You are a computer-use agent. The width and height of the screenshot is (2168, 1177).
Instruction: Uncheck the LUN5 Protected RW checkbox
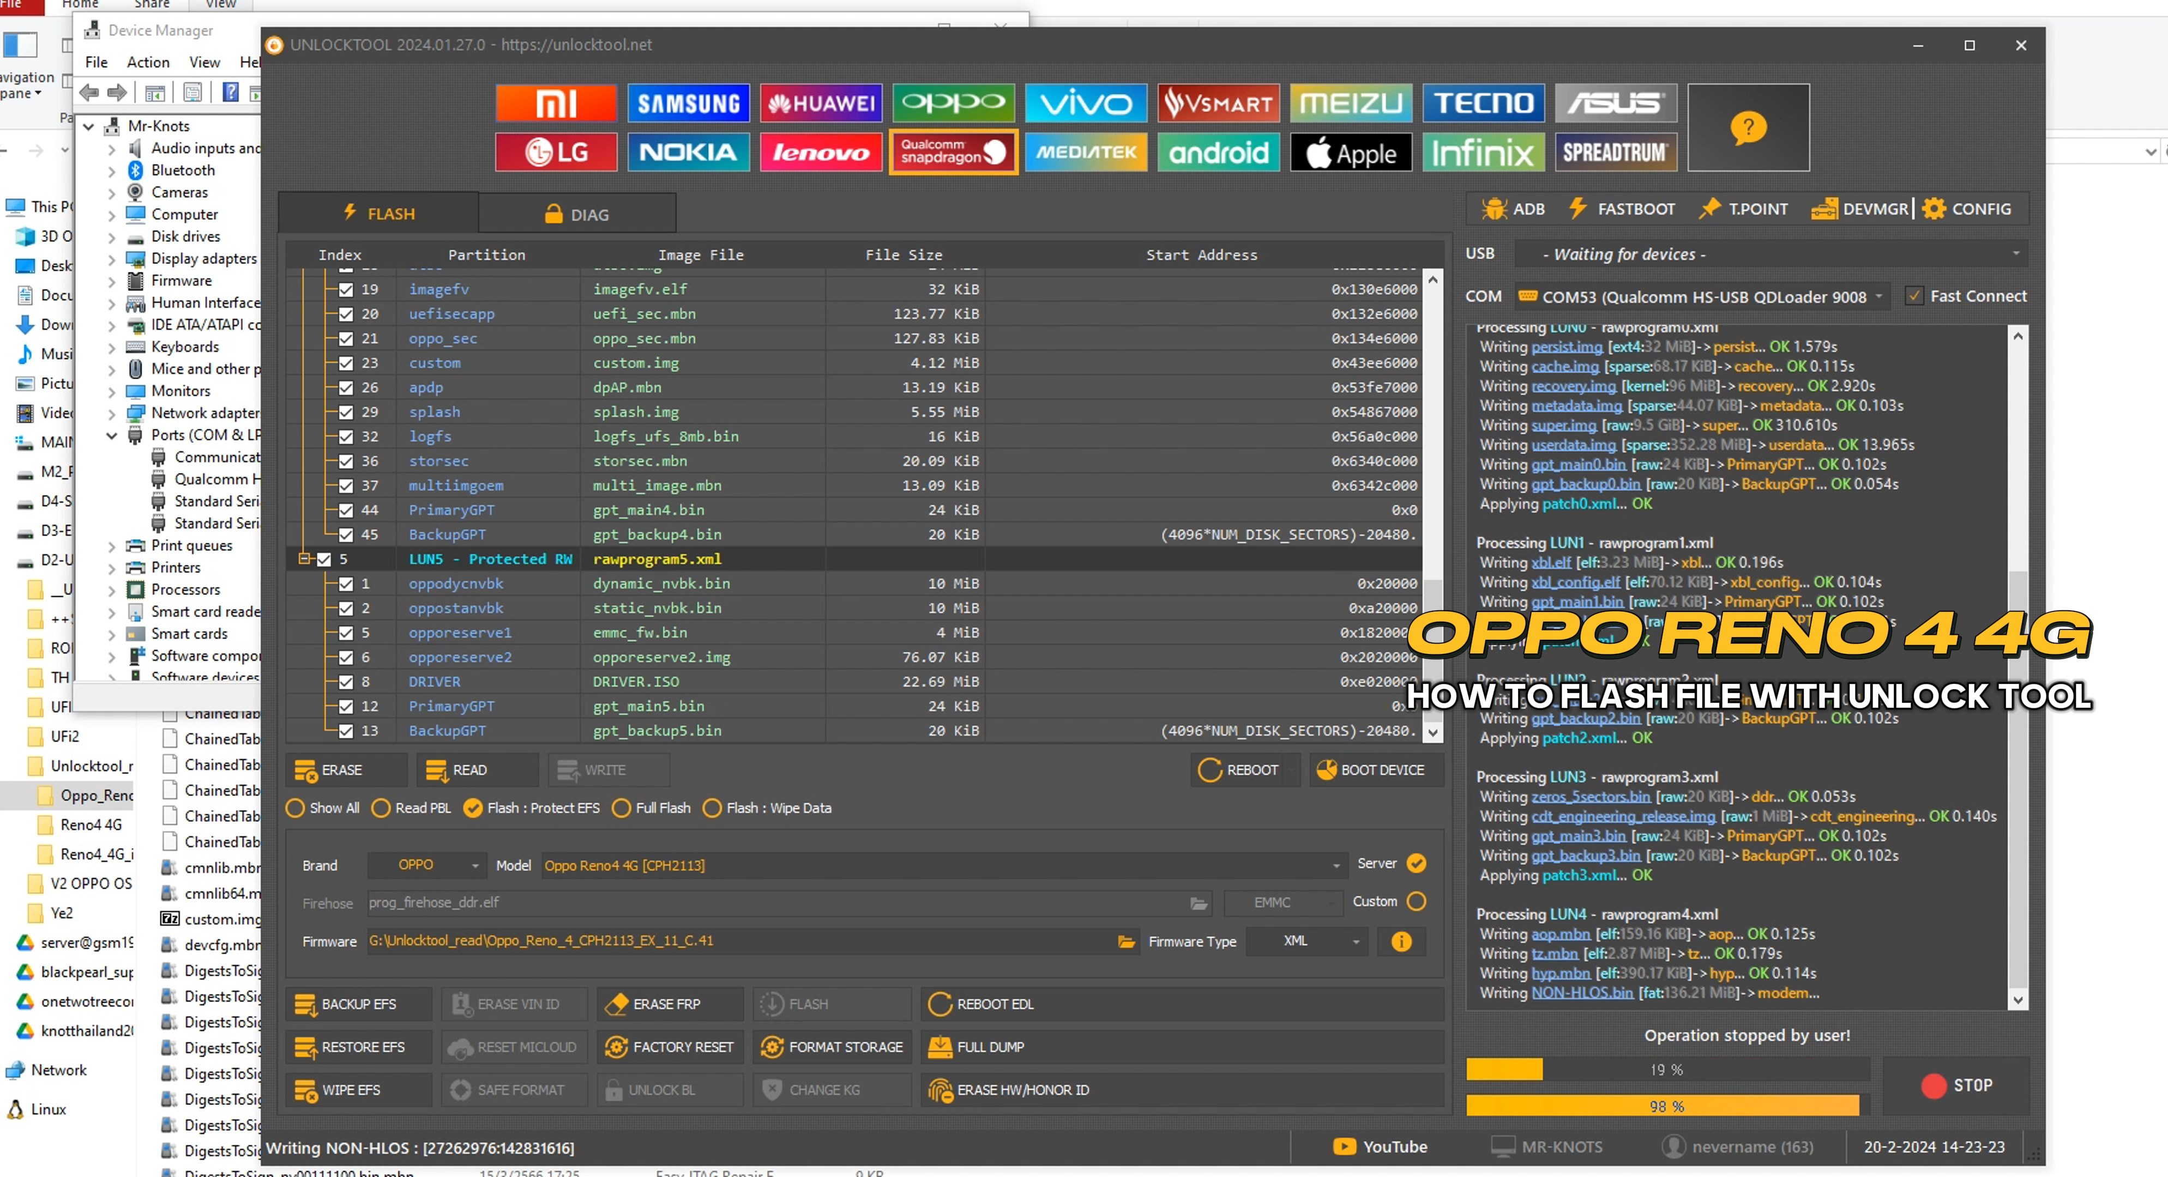tap(324, 560)
